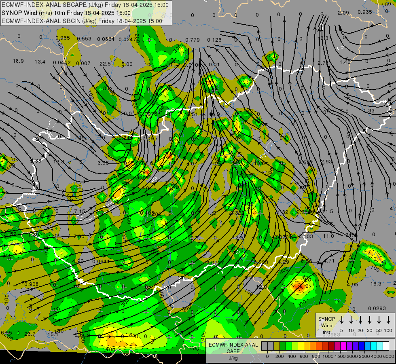This screenshot has height=364, width=396.
Task: Pick the pale cyan swatch before white
Action: pyautogui.click(x=379, y=346)
